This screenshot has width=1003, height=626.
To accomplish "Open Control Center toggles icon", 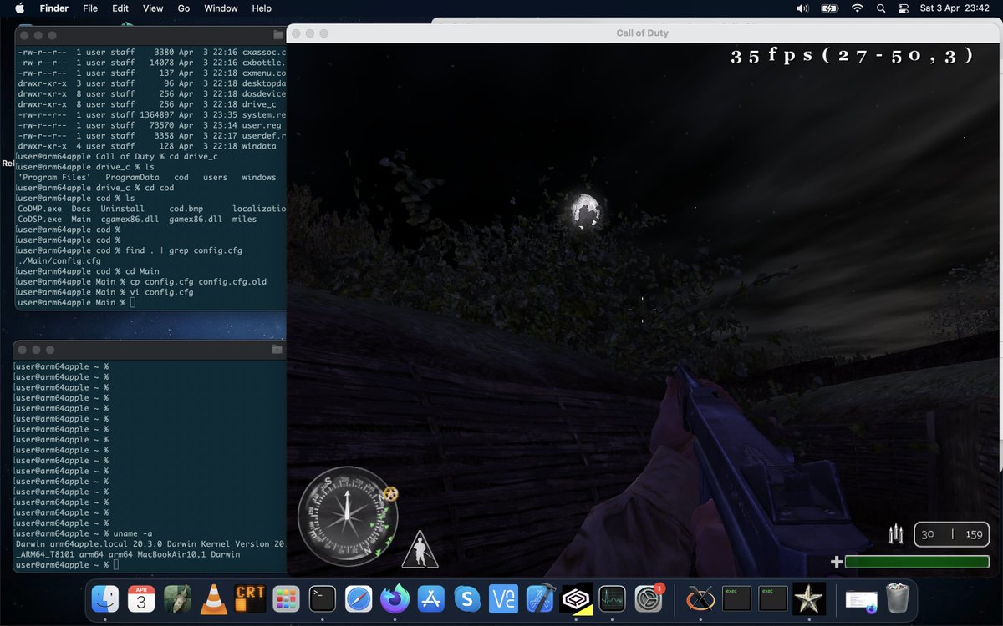I will pos(903,8).
